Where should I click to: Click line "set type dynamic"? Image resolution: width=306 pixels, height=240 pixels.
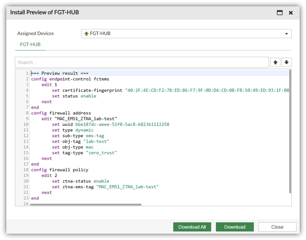[73, 130]
